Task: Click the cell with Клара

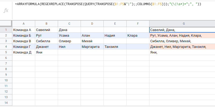Action: (138, 36)
